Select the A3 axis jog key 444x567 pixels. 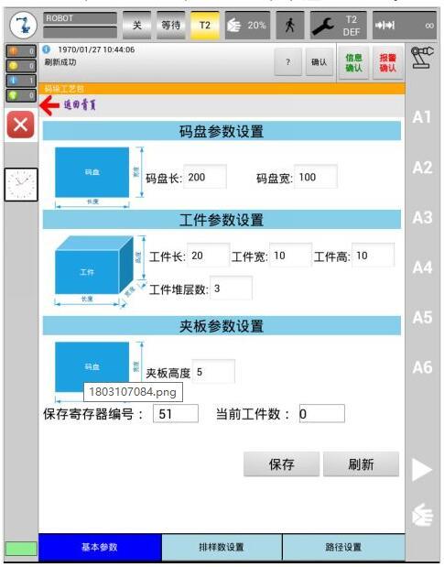coord(422,218)
